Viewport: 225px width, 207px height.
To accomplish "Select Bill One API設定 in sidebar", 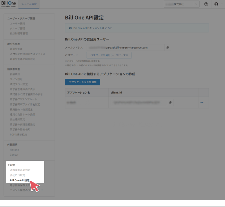I will tap(20, 180).
